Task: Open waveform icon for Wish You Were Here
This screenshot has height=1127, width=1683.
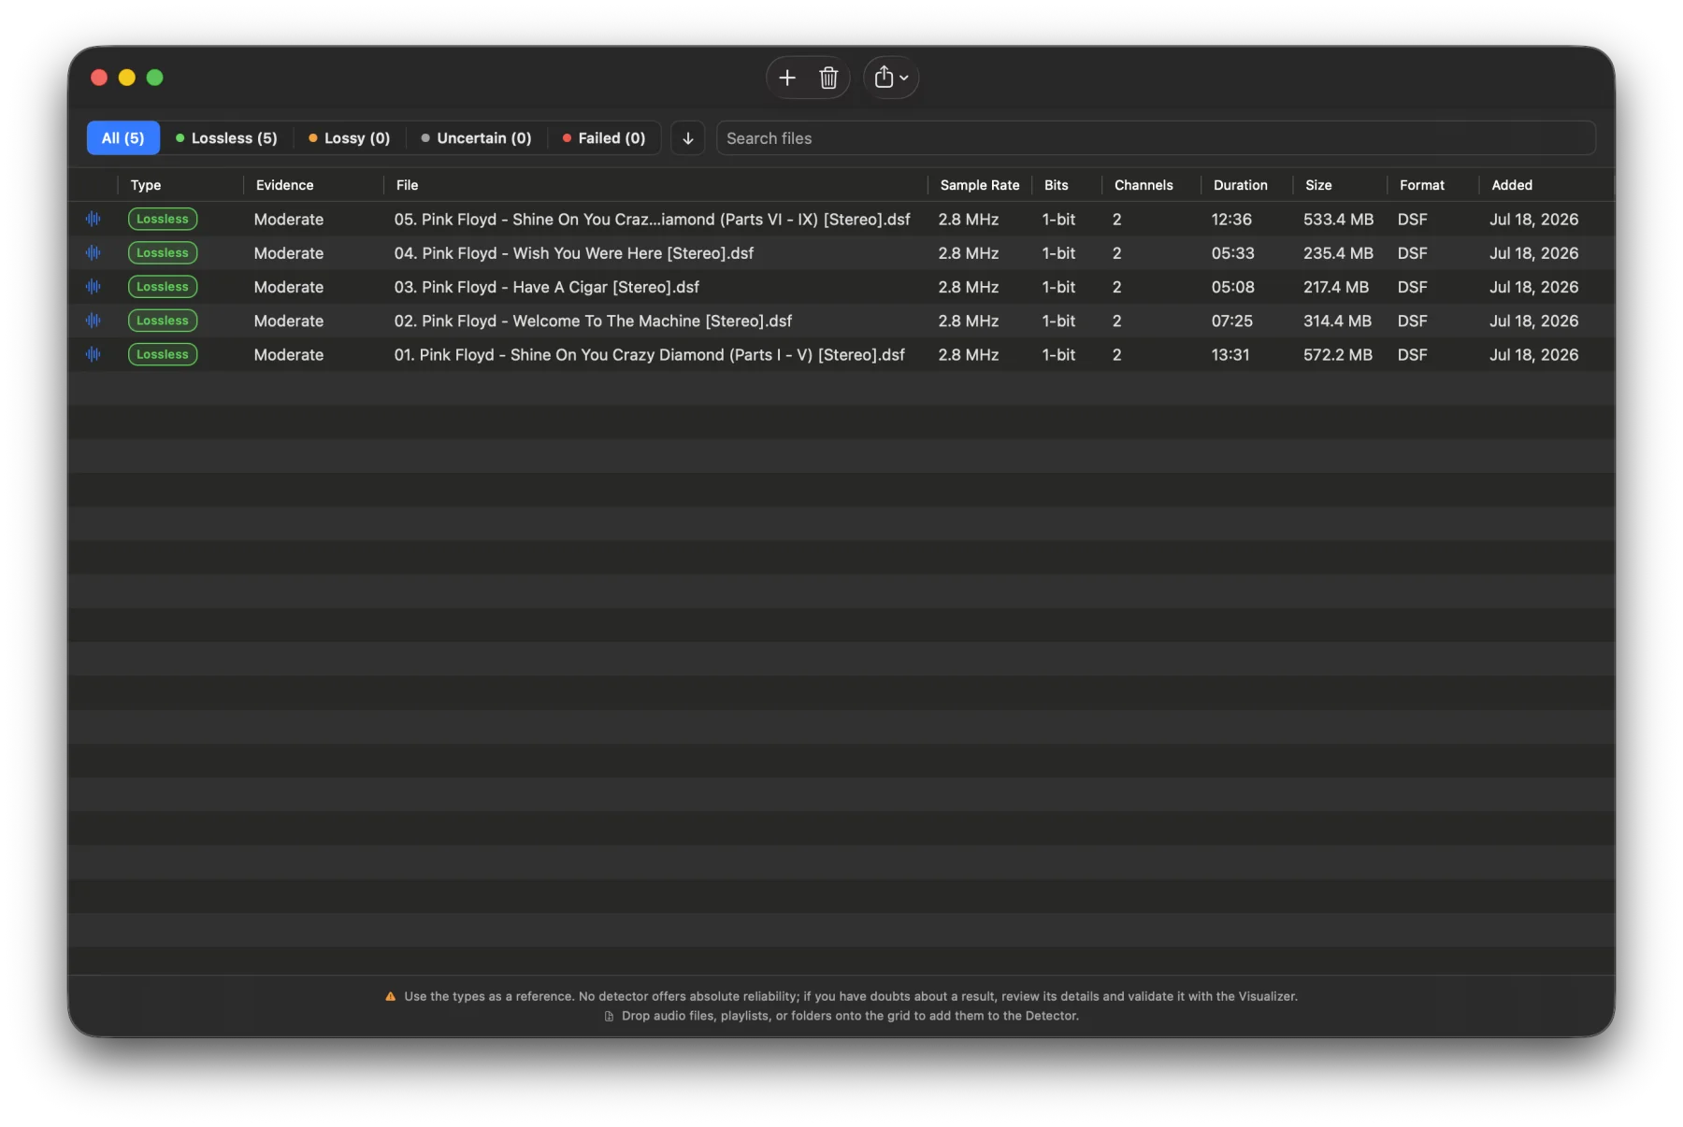Action: coord(93,252)
